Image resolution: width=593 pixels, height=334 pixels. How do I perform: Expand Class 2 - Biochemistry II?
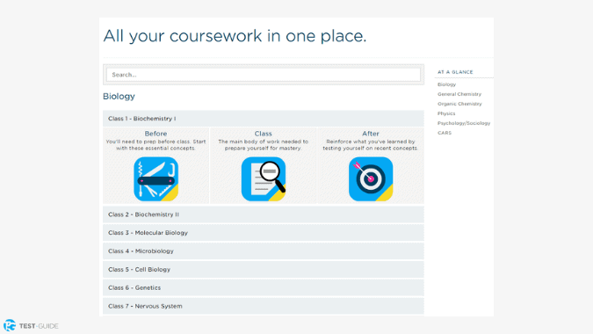click(264, 214)
